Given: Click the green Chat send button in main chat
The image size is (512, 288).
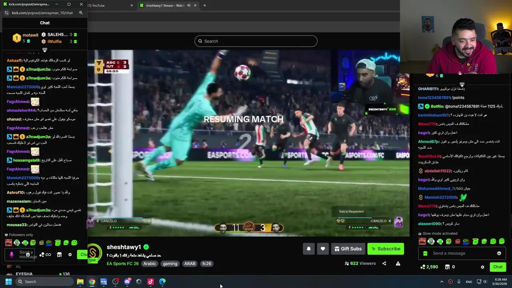Looking at the screenshot, I should pos(498,267).
